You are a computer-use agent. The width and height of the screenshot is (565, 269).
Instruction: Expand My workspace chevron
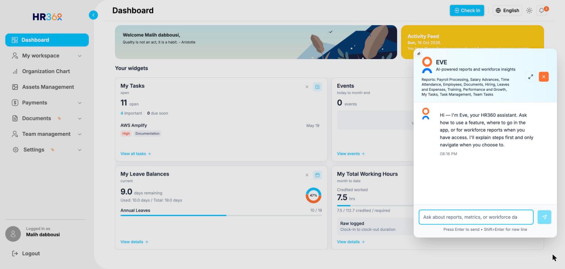coord(80,56)
